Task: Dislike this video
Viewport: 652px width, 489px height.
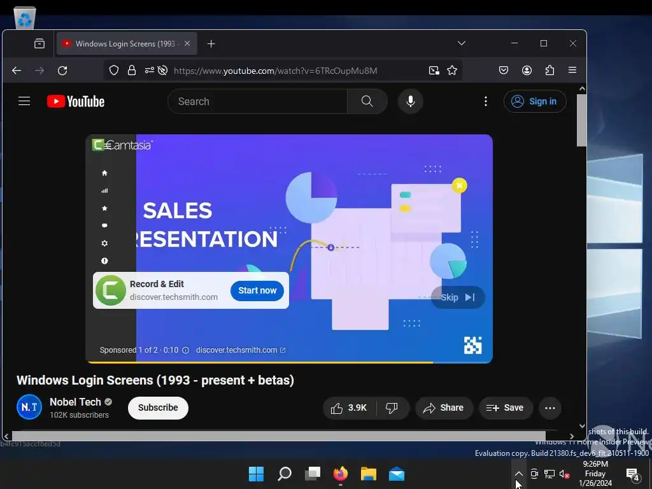Action: (x=392, y=408)
